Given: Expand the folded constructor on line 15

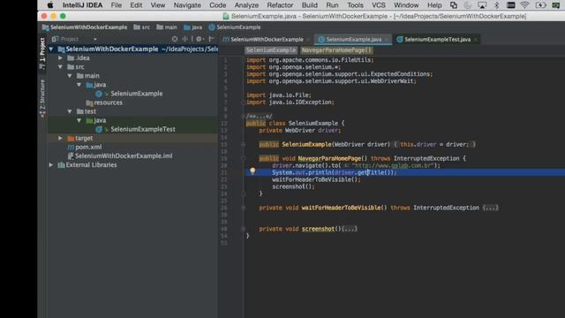Looking at the screenshot, I should point(244,144).
